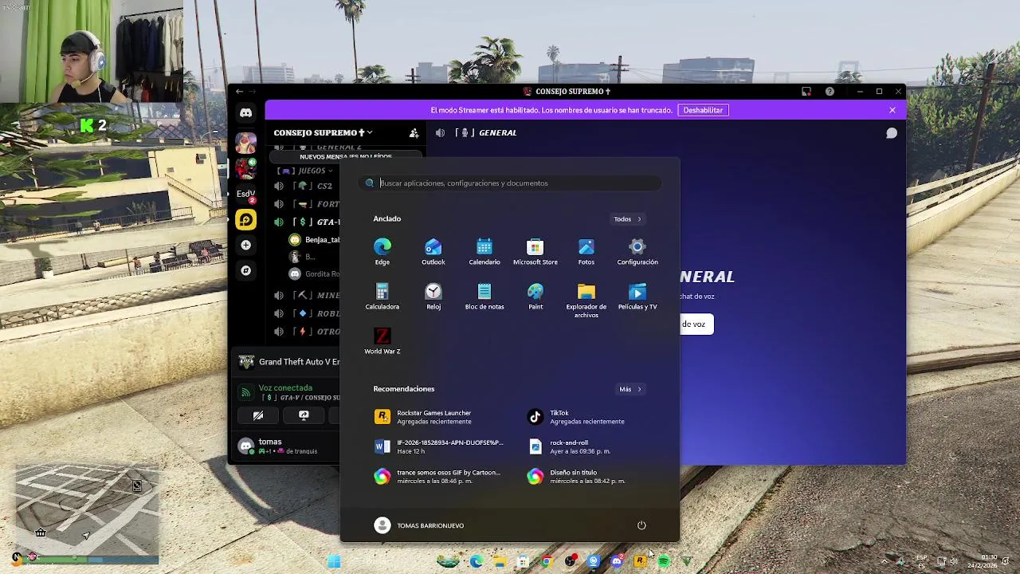Click Voz conectada connection status
The height and width of the screenshot is (574, 1020).
click(x=285, y=388)
